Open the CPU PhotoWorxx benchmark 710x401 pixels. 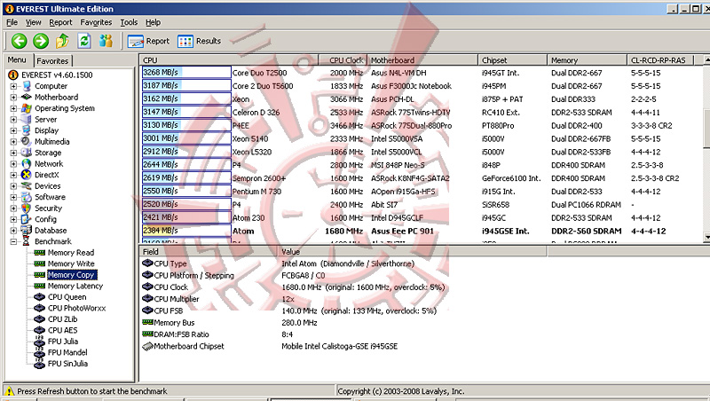(x=76, y=308)
